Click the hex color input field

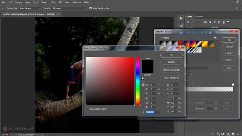coord(153,112)
